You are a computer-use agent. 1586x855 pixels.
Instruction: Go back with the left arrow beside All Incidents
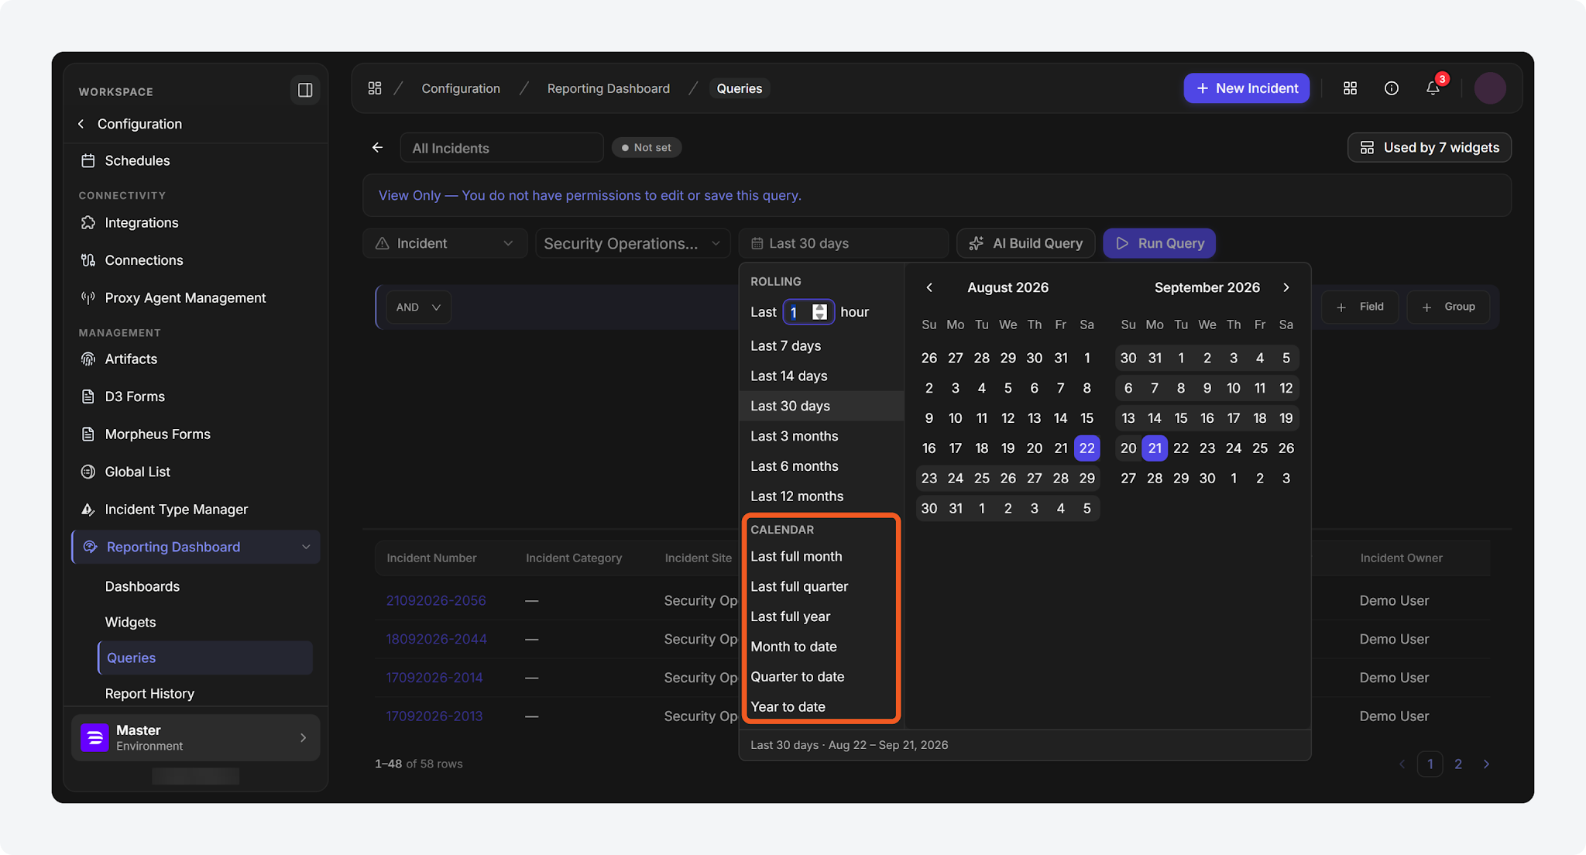point(377,147)
